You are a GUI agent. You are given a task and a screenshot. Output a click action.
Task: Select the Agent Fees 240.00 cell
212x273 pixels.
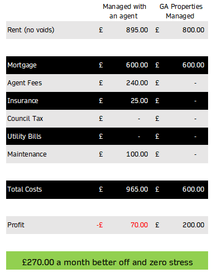(x=137, y=83)
